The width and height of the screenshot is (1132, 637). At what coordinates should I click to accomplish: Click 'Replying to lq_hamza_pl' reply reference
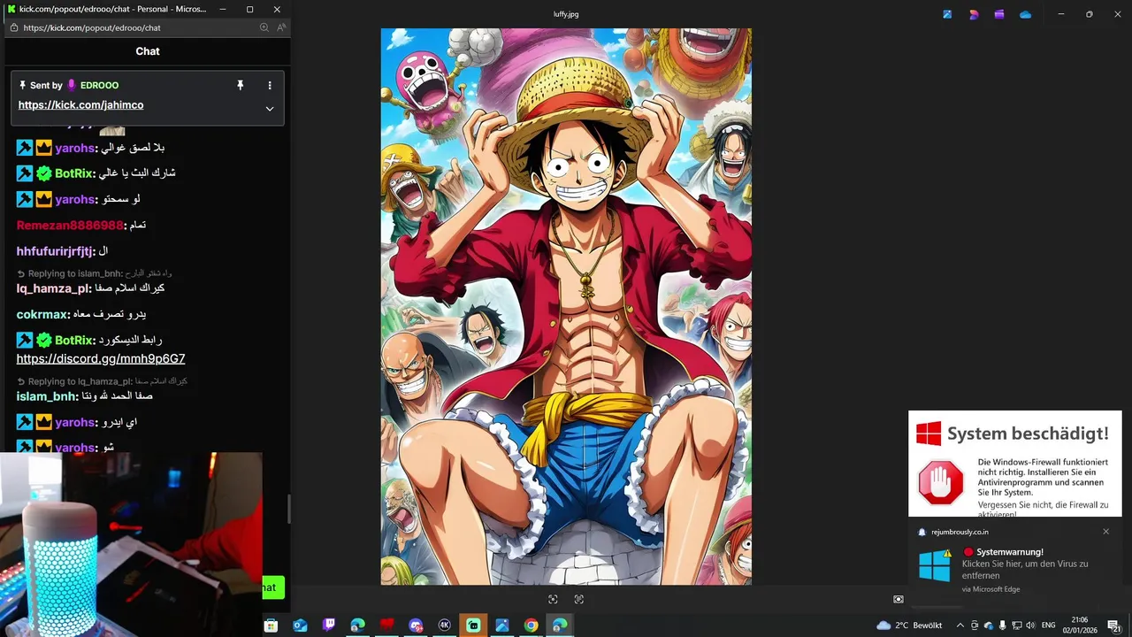tap(102, 381)
